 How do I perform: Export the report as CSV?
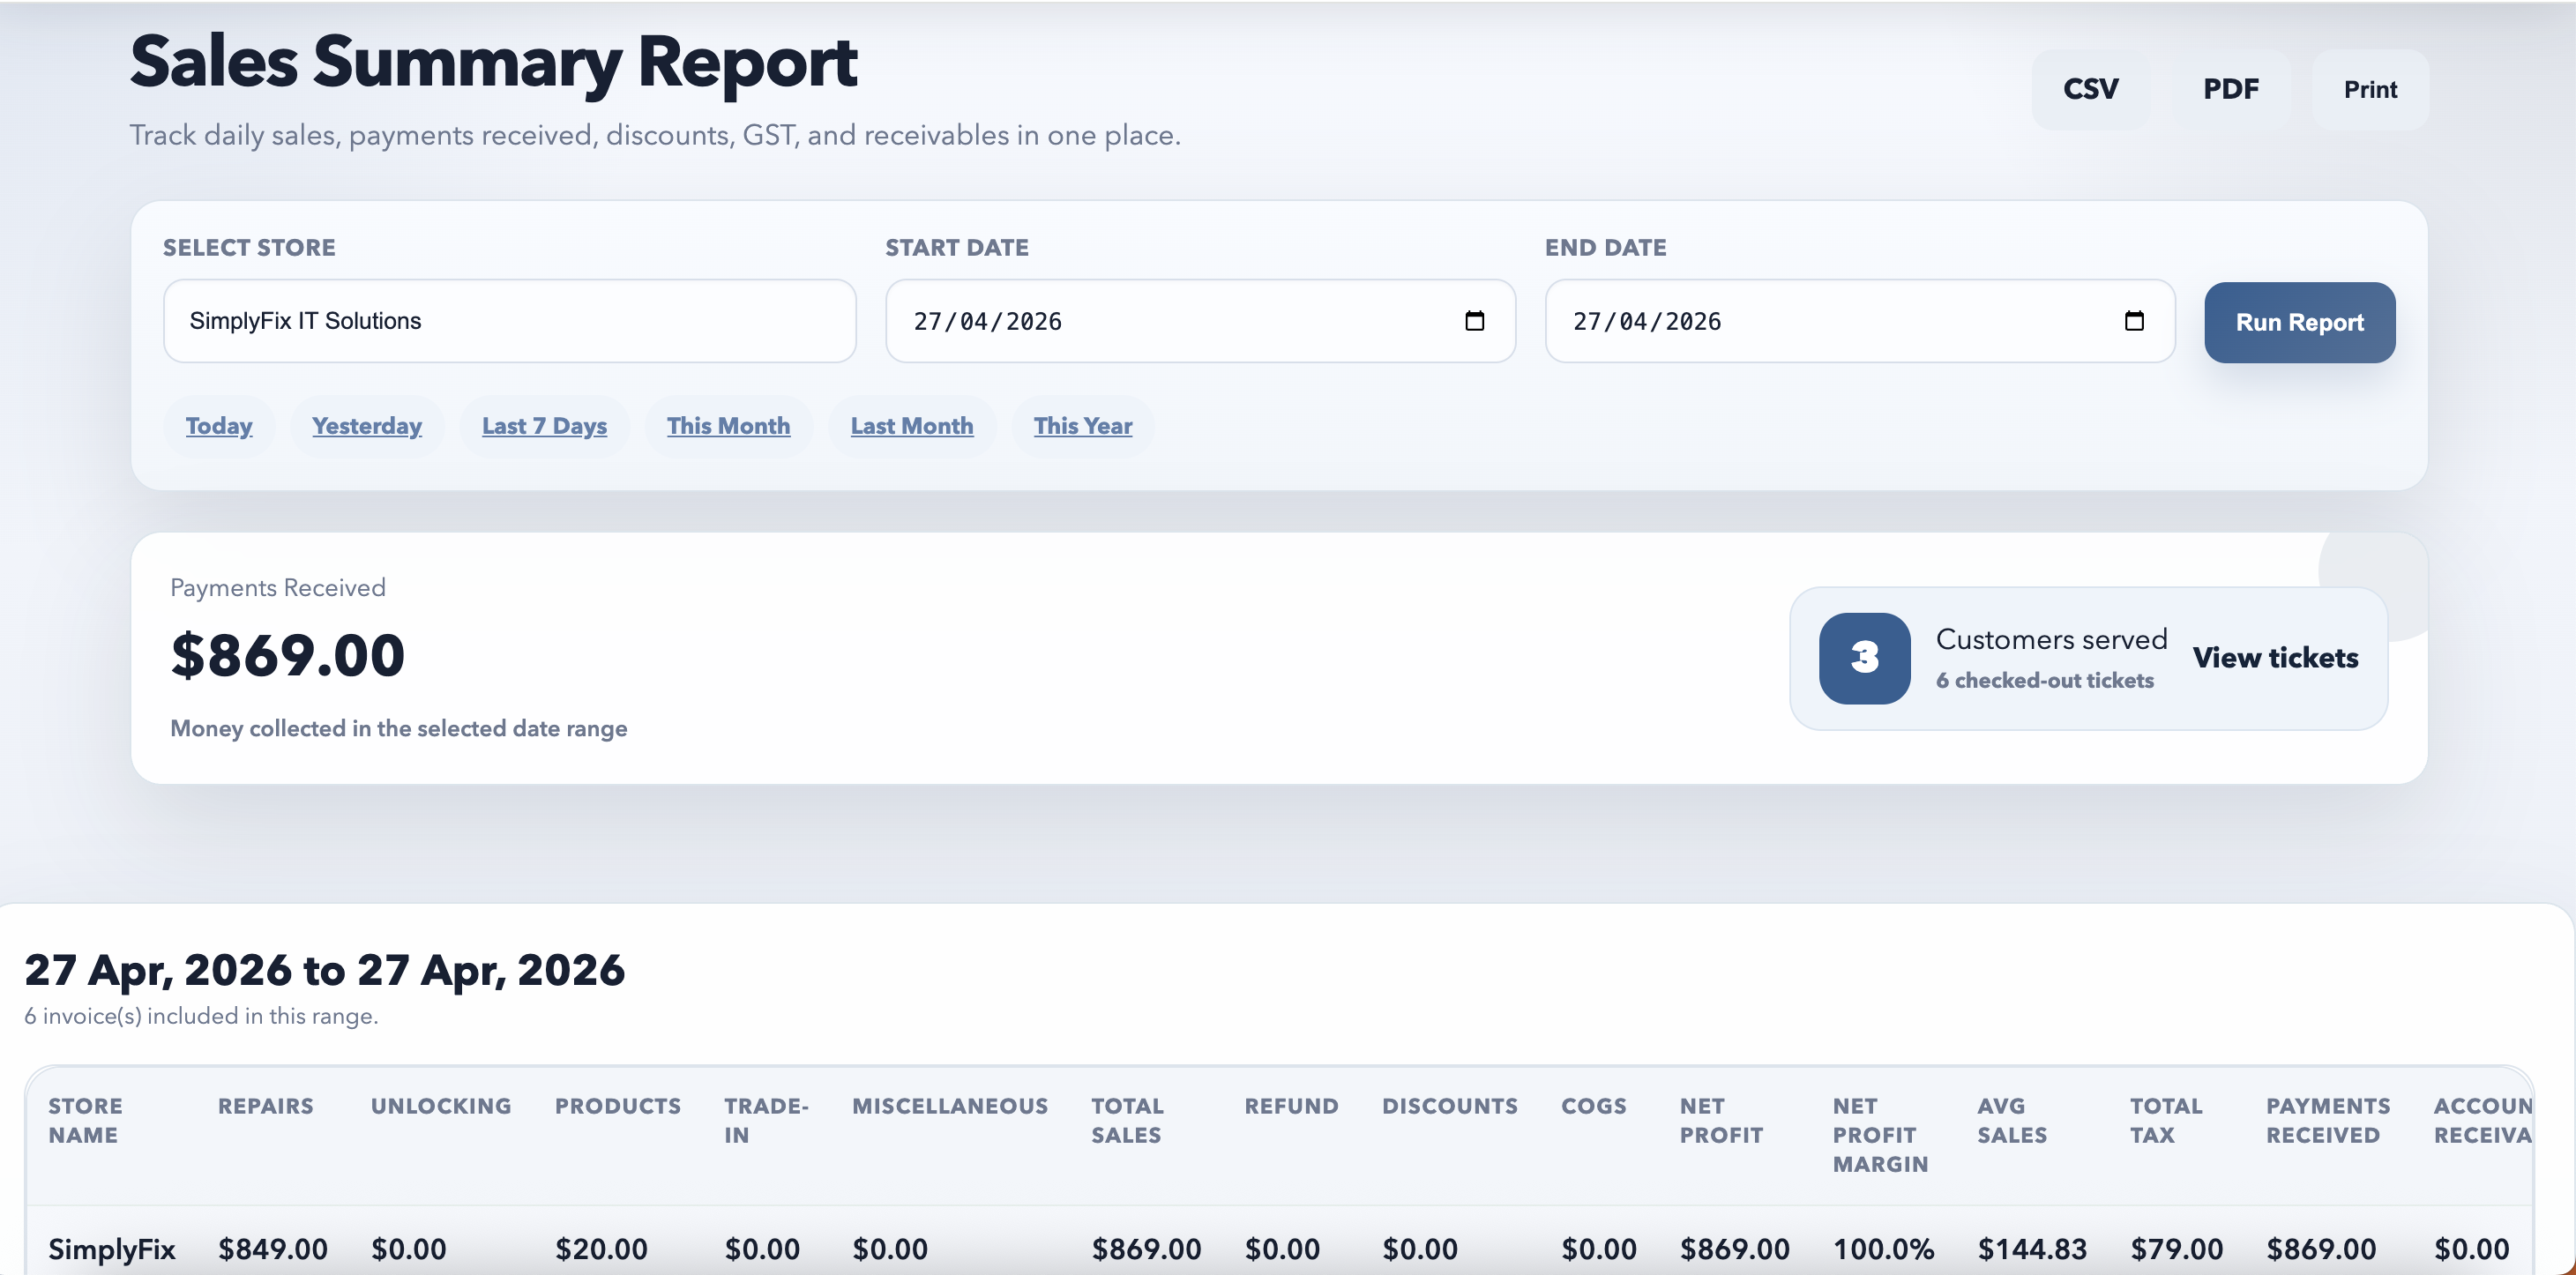click(2090, 88)
